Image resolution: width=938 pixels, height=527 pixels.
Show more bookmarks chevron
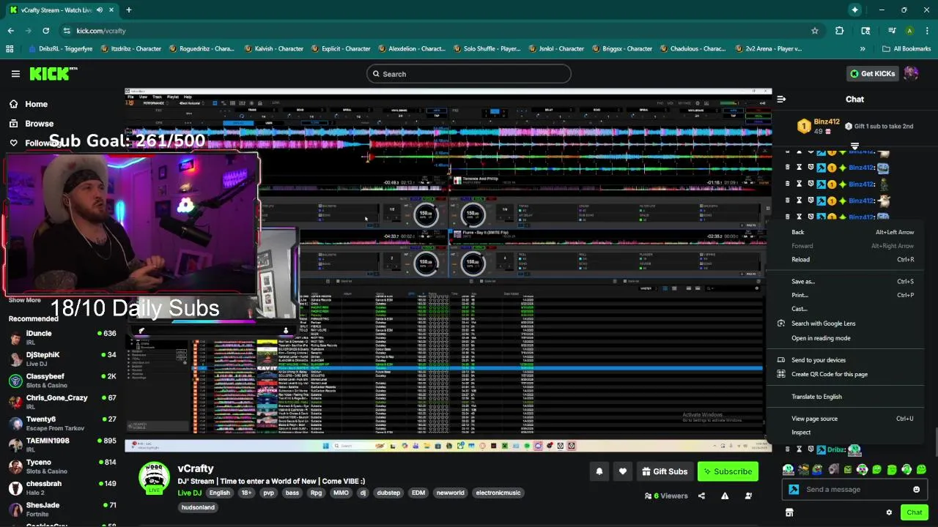tap(863, 49)
